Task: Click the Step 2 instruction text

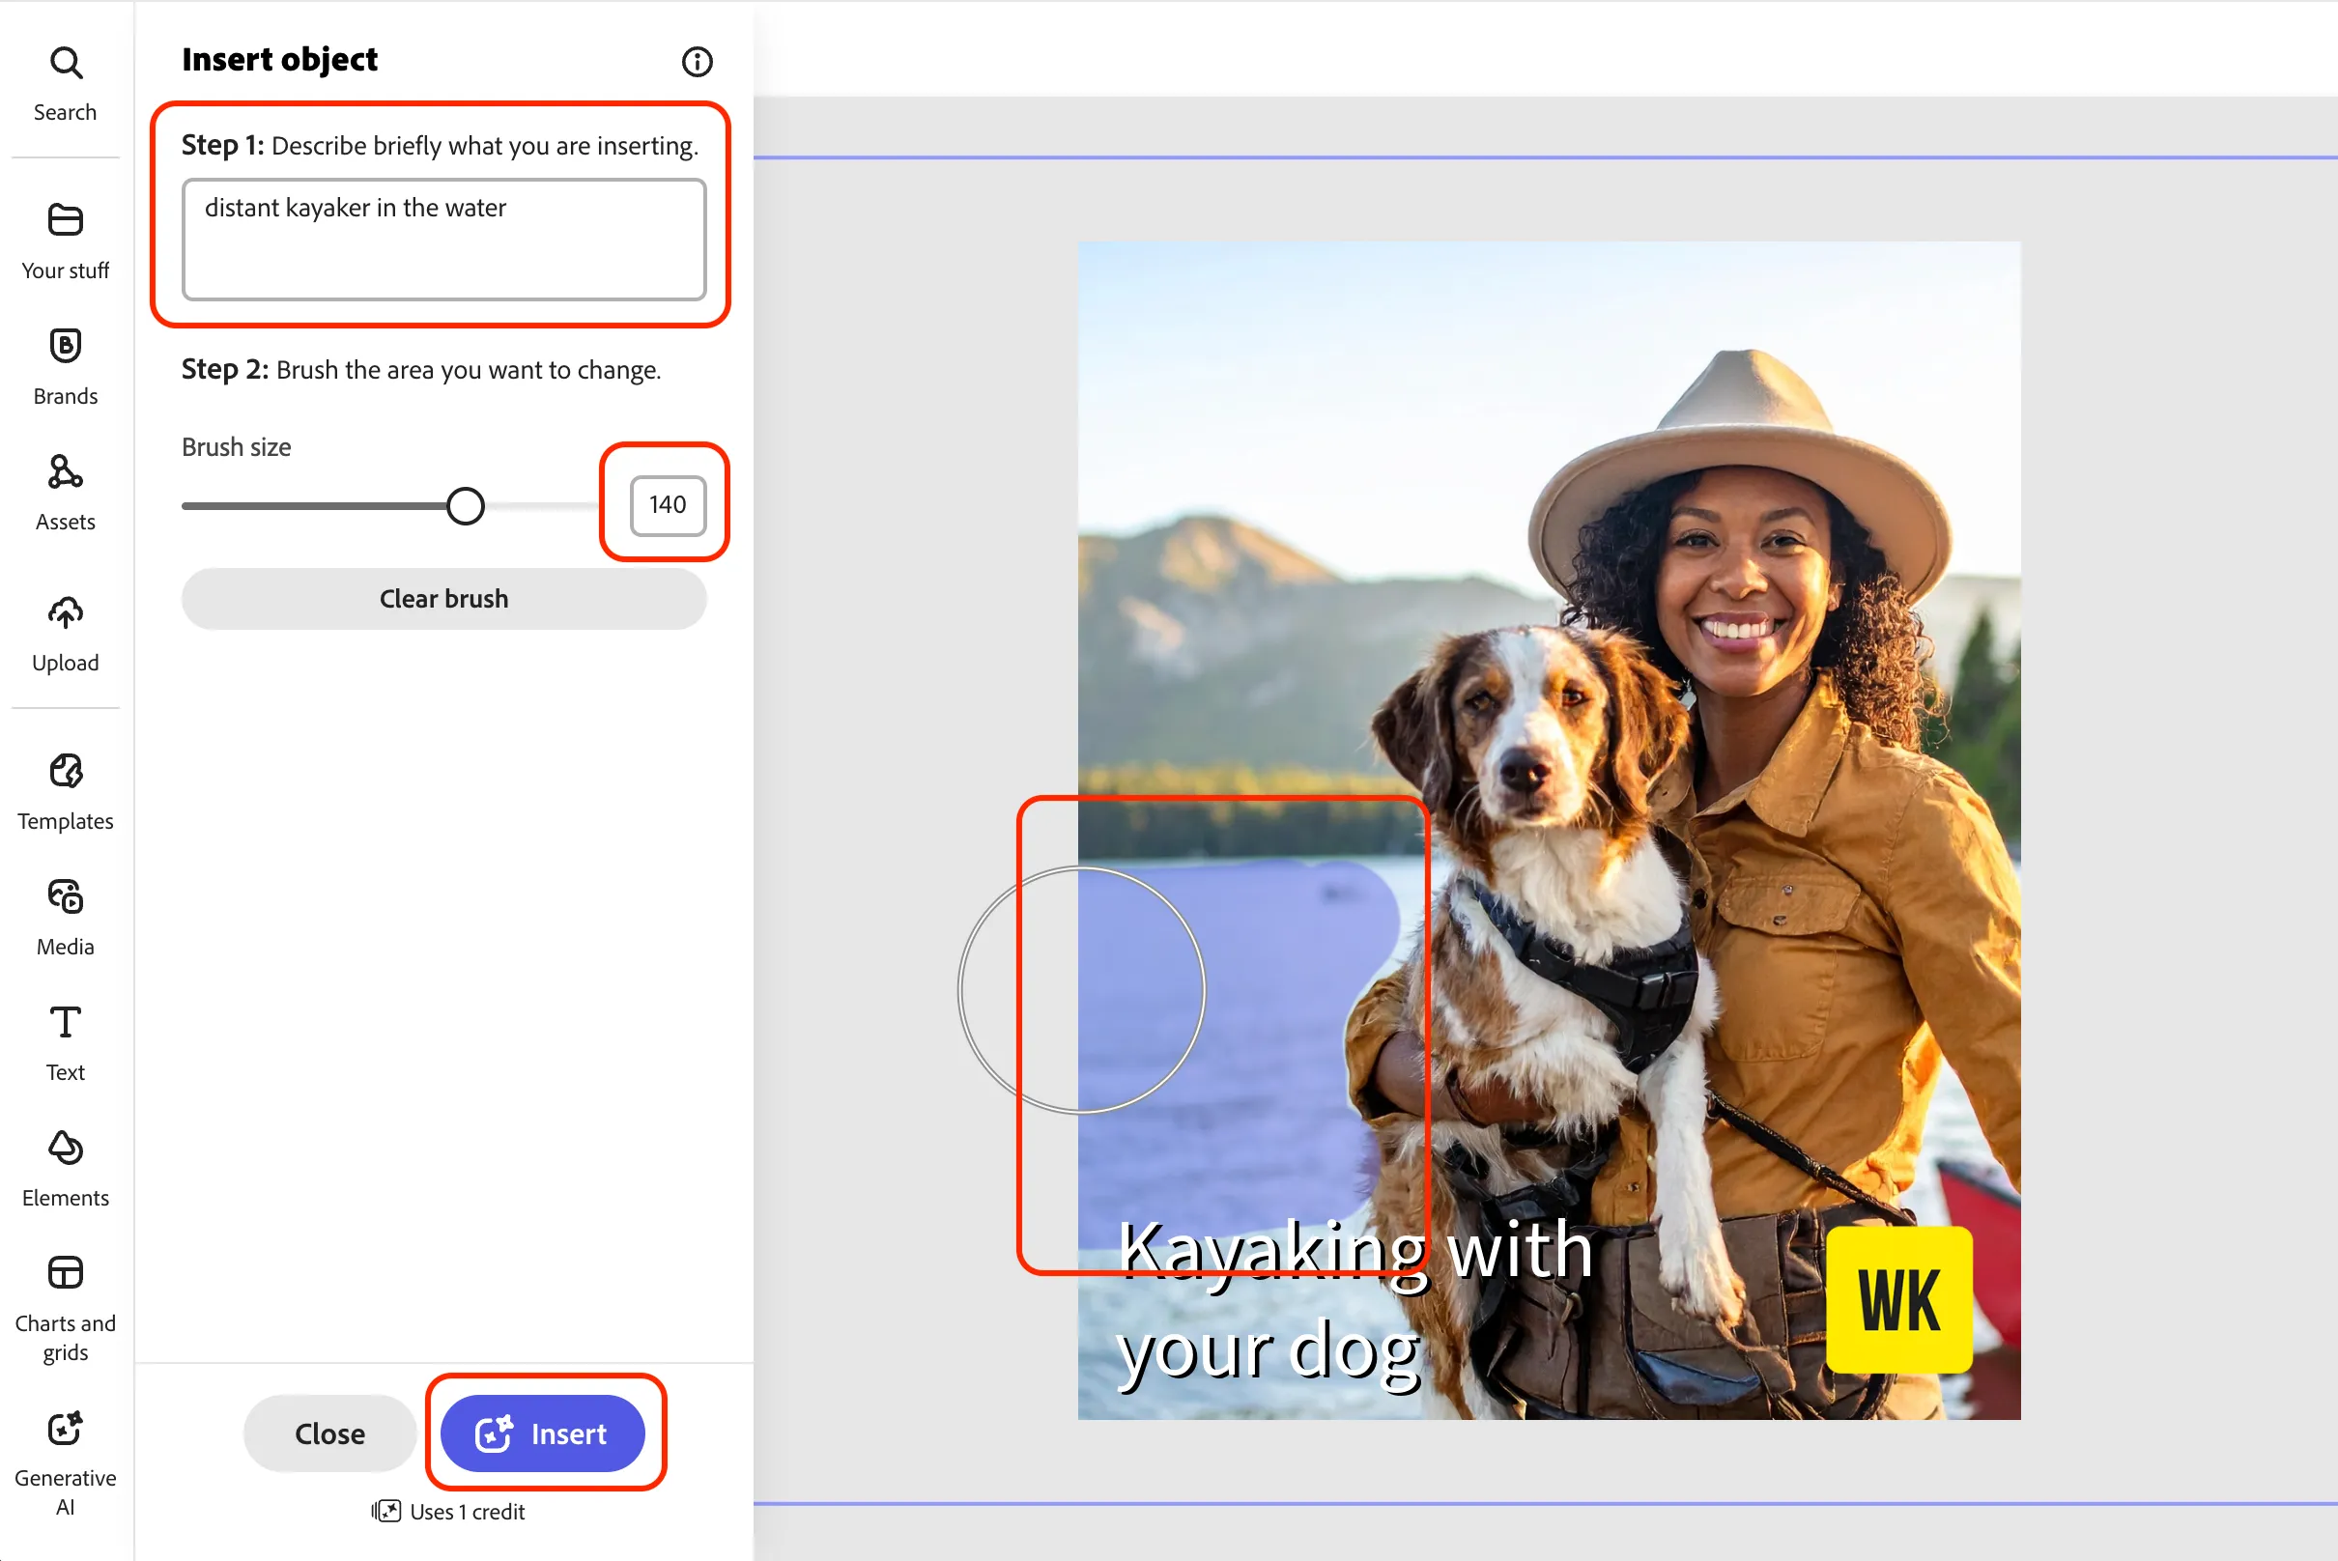Action: click(421, 369)
